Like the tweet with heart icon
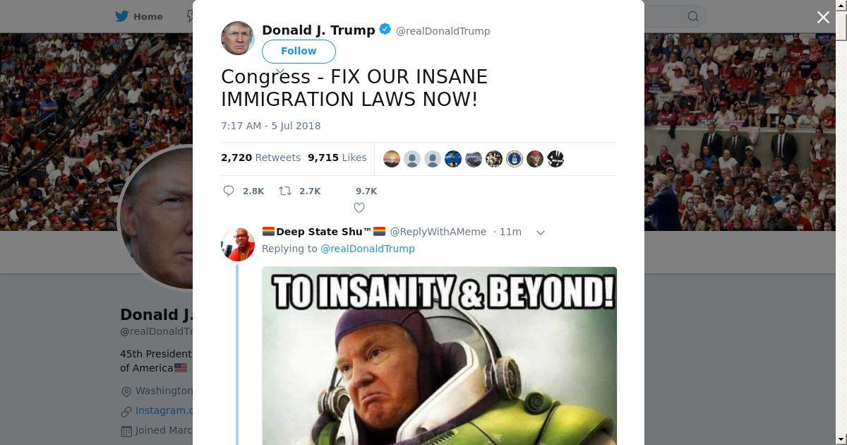Viewport: 847px width, 445px height. coord(359,208)
